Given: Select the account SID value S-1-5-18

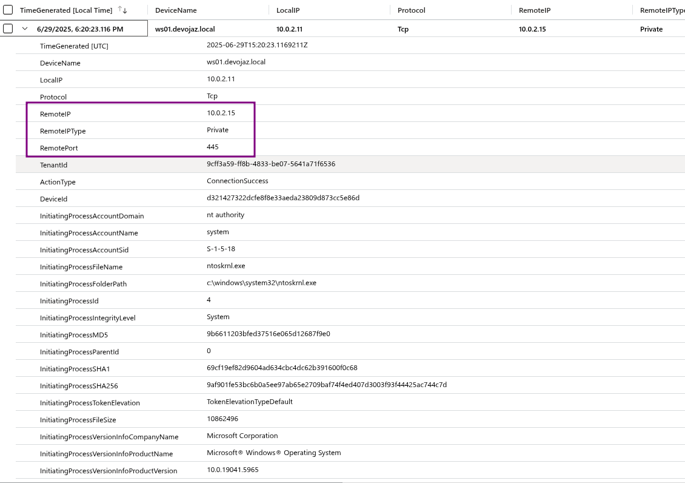Looking at the screenshot, I should click(221, 249).
